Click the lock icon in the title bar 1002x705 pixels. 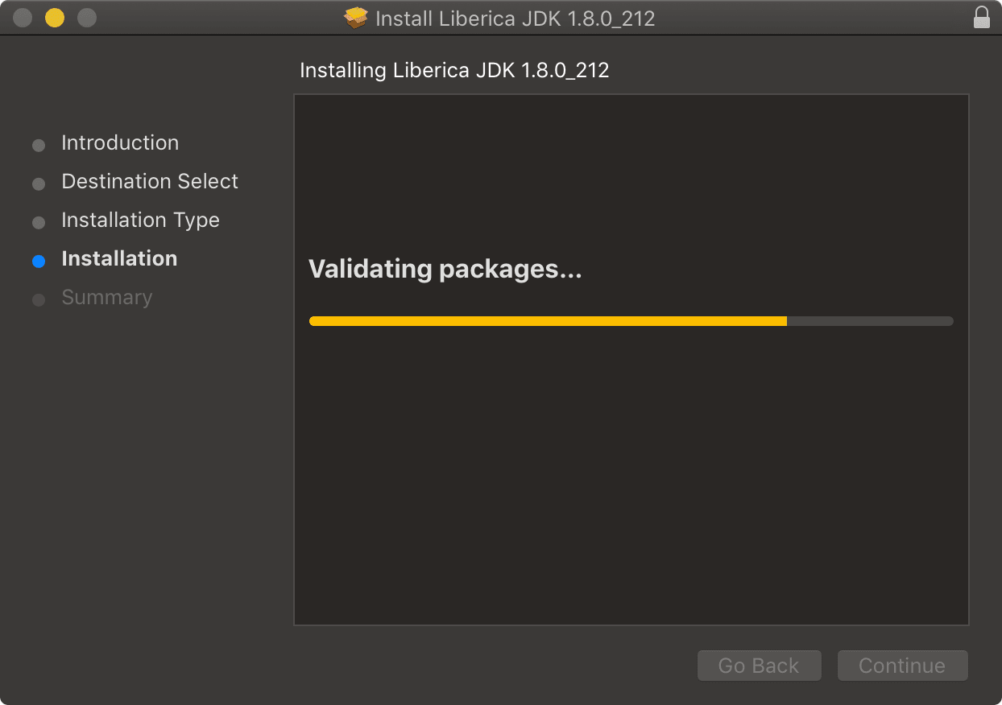(x=982, y=17)
